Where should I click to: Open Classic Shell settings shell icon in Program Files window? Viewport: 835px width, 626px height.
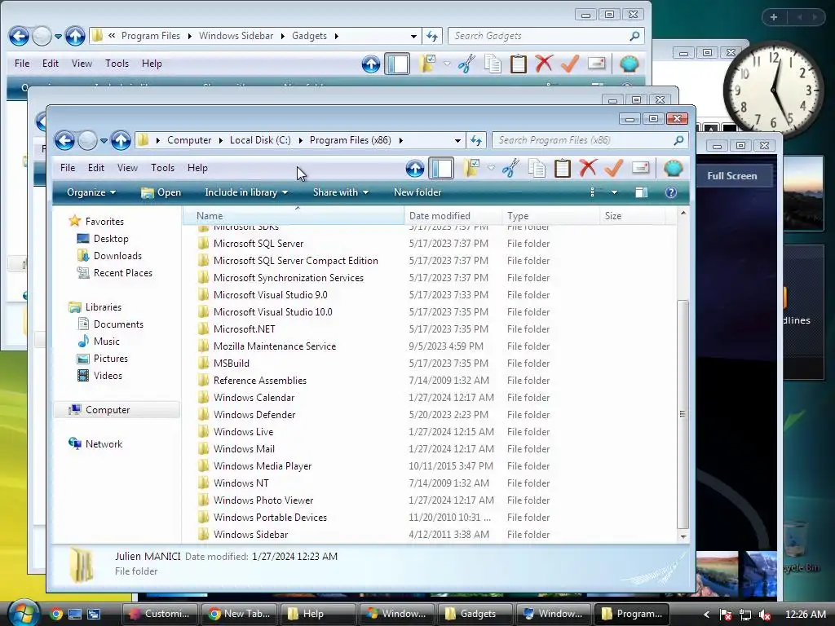point(673,168)
